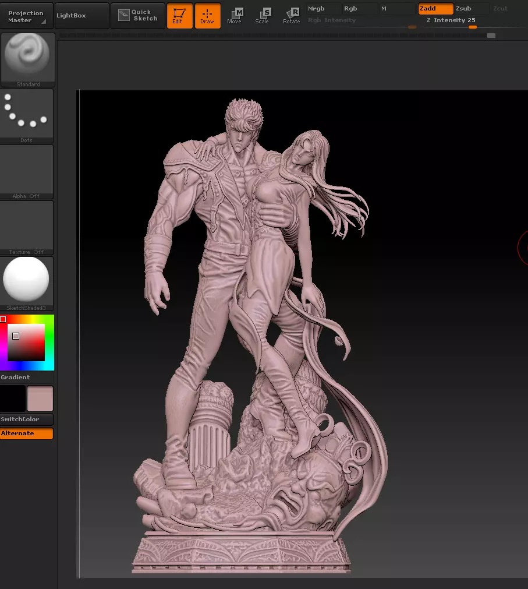The image size is (528, 589).
Task: Select the Scale tool
Action: point(263,16)
